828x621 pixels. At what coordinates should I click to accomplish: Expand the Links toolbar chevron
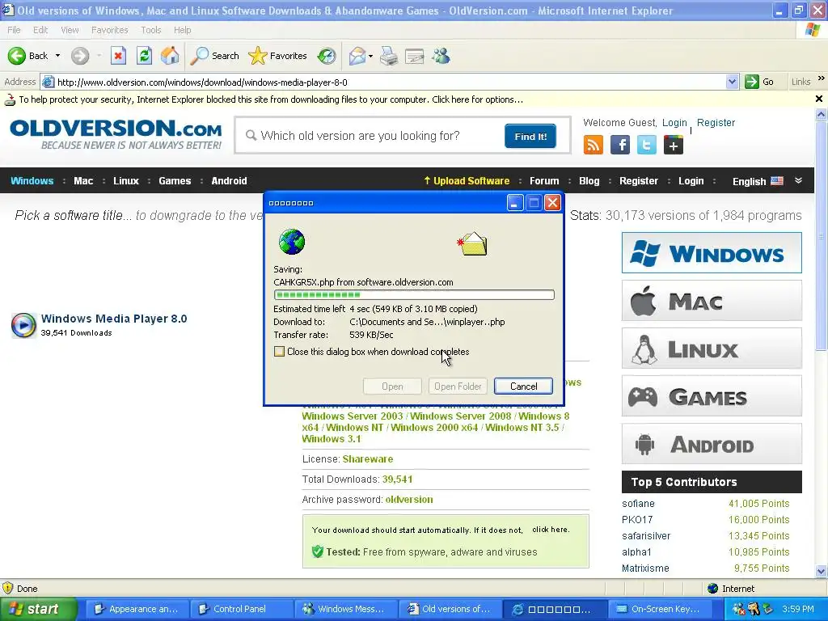point(822,78)
